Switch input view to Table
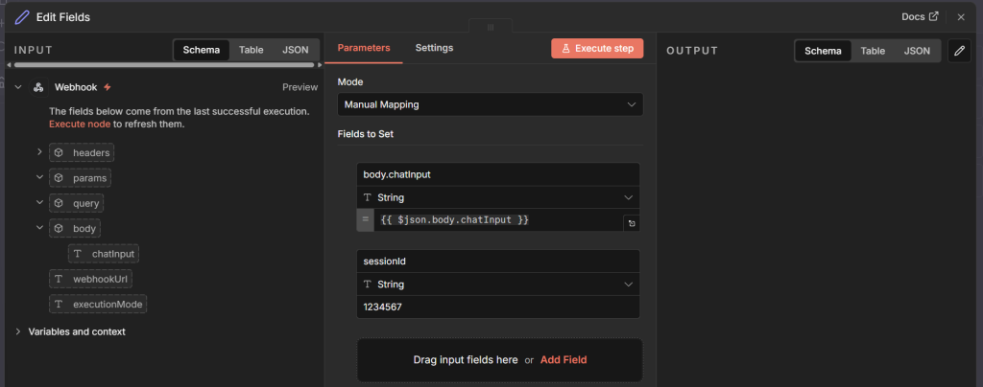 (x=251, y=50)
